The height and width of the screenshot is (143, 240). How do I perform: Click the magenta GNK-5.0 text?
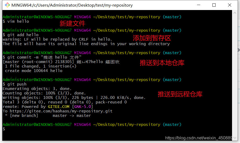click(83, 107)
